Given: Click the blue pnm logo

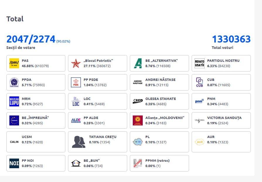Looking at the screenshot, I should coord(200,101).
